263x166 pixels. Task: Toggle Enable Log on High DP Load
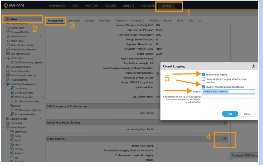tap(157, 78)
